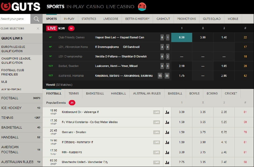Screen dimensions: 254x167
Task: Select the BOXING sport tab
Action: (212, 93)
